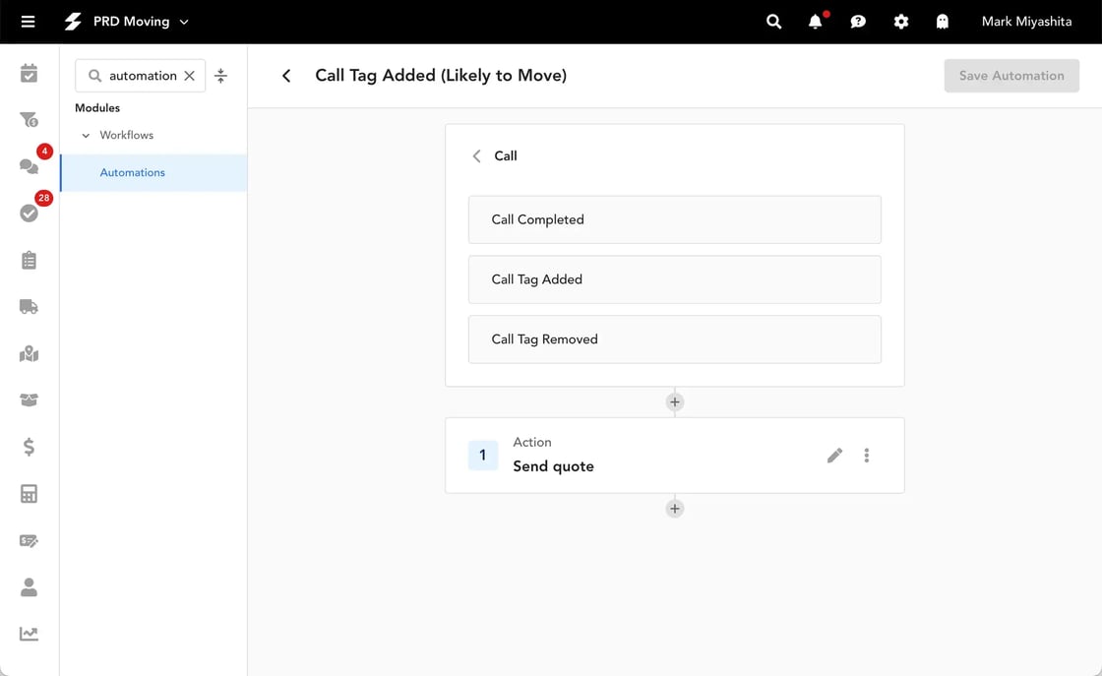The width and height of the screenshot is (1102, 676).
Task: Open the help chat bubble icon
Action: 858,22
